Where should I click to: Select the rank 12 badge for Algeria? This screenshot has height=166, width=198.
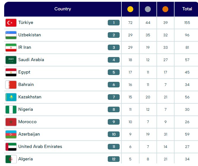tap(114, 159)
